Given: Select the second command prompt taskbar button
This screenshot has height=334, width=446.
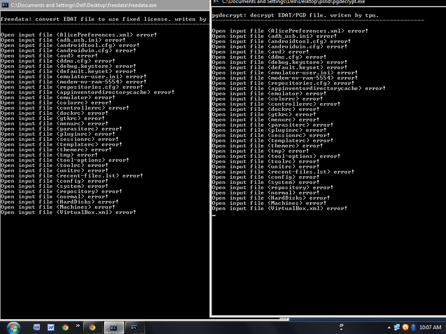Looking at the screenshot, I should pyautogui.click(x=135, y=327).
